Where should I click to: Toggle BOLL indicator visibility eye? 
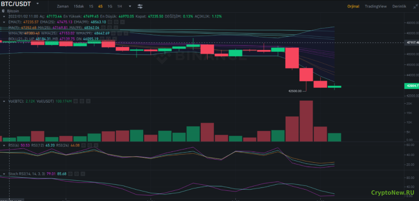click(103, 39)
